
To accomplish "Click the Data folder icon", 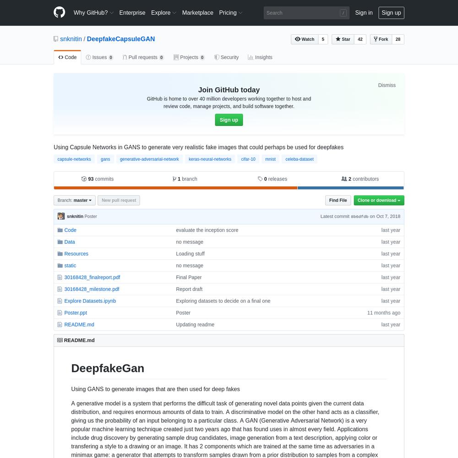I will 60,242.
